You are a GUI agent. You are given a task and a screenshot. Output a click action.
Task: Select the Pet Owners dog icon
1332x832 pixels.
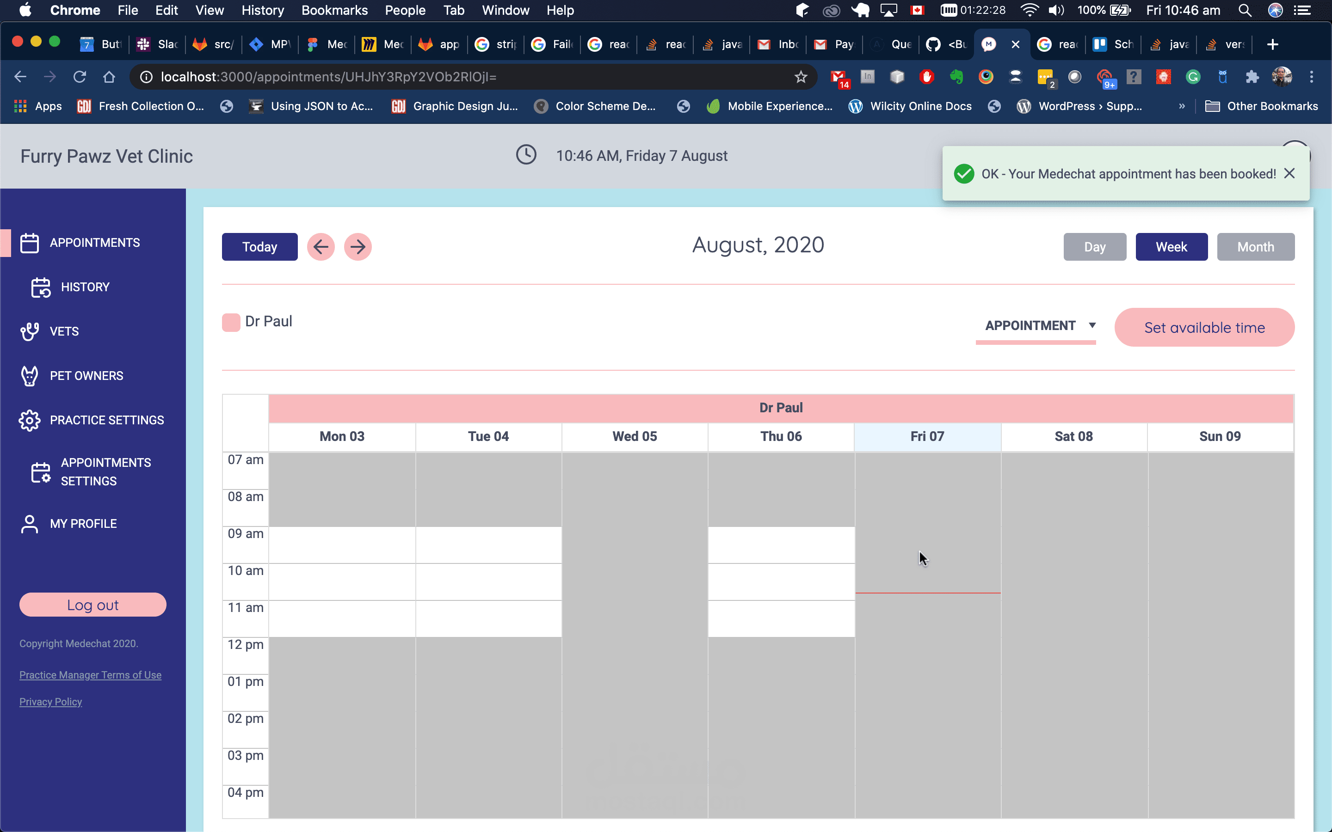pos(29,376)
